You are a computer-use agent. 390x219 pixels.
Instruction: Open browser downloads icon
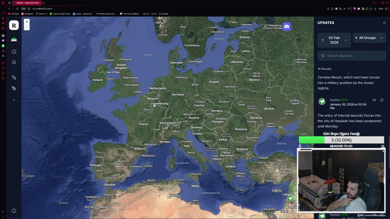click(x=375, y=9)
